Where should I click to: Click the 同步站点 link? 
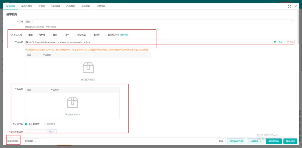click(x=124, y=35)
